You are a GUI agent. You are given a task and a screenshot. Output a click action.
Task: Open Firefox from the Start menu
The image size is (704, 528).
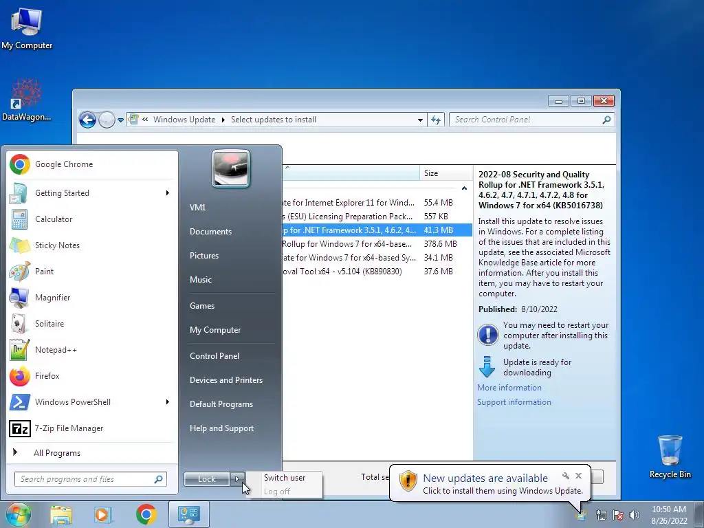pos(92,376)
